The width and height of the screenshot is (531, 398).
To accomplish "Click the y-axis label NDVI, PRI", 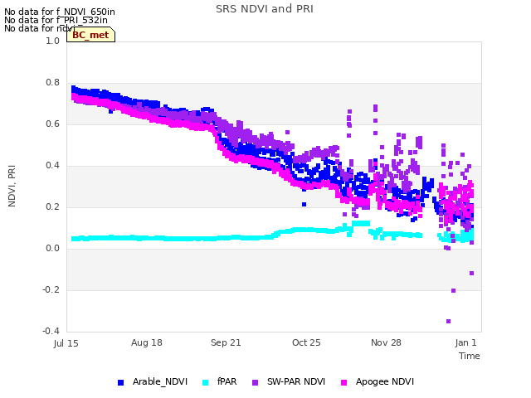I will [12, 186].
